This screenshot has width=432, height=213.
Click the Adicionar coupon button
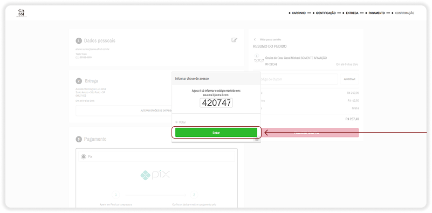[349, 79]
